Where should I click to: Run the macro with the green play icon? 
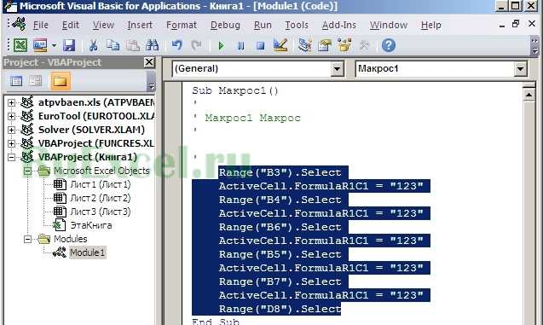point(222,46)
